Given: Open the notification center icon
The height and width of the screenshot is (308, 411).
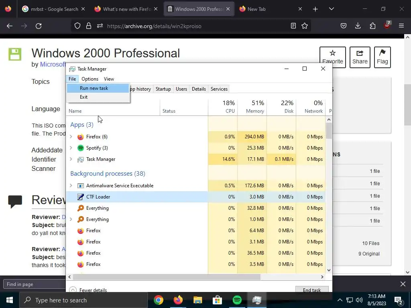Looking at the screenshot, I should 398,300.
